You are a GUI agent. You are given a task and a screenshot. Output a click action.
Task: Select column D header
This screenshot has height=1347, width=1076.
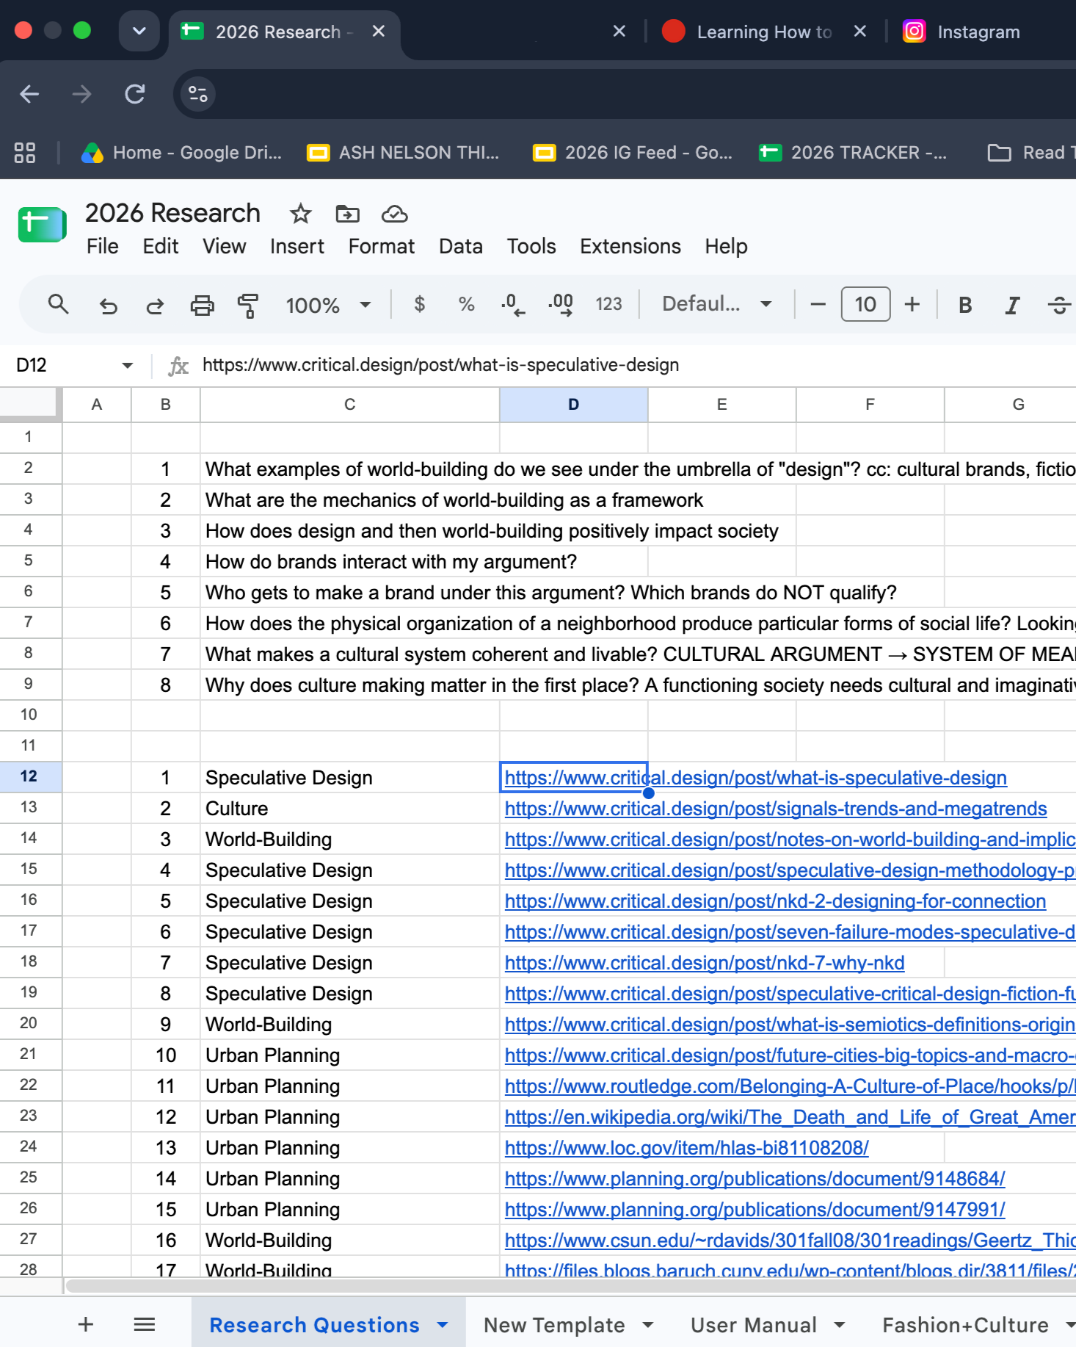(x=573, y=405)
